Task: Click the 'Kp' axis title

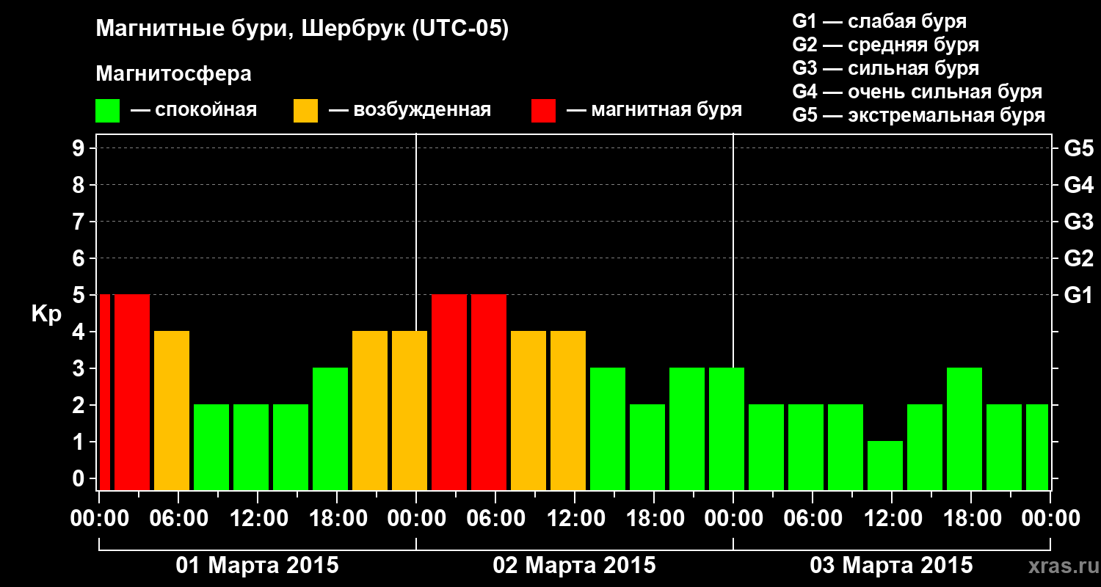Action: coord(46,314)
